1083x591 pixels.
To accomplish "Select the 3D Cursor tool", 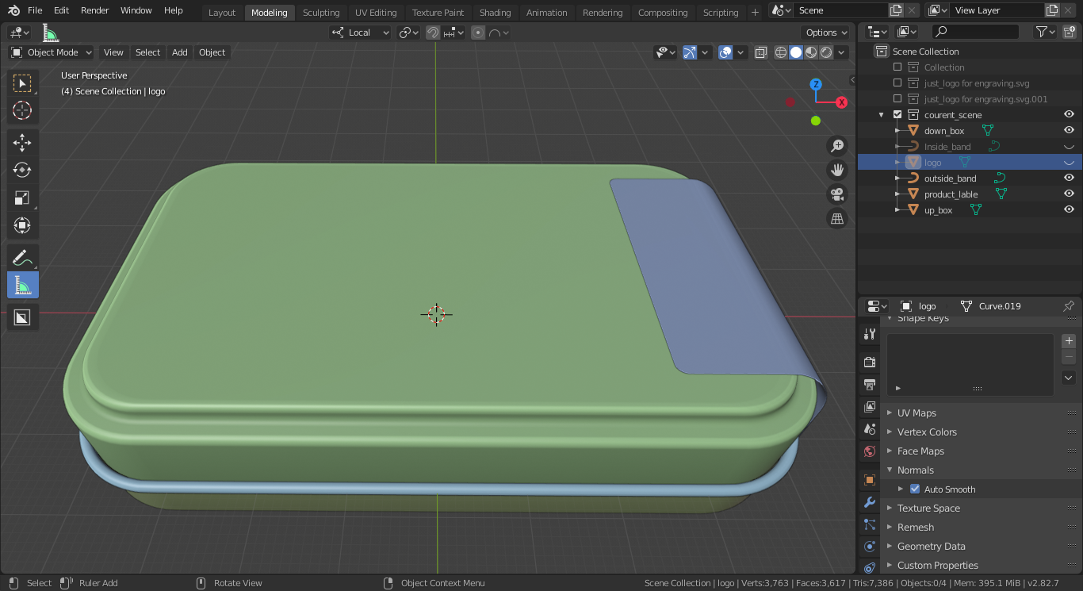I will tap(22, 110).
